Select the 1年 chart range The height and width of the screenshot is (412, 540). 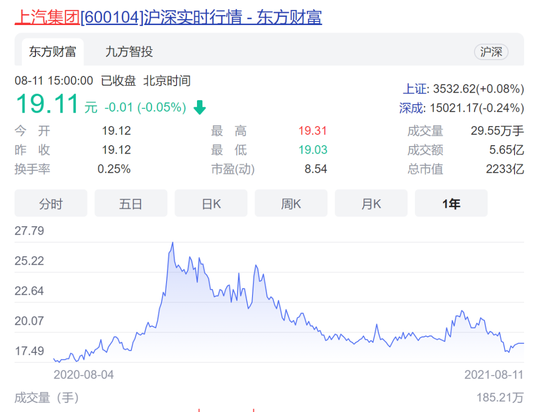tap(451, 203)
